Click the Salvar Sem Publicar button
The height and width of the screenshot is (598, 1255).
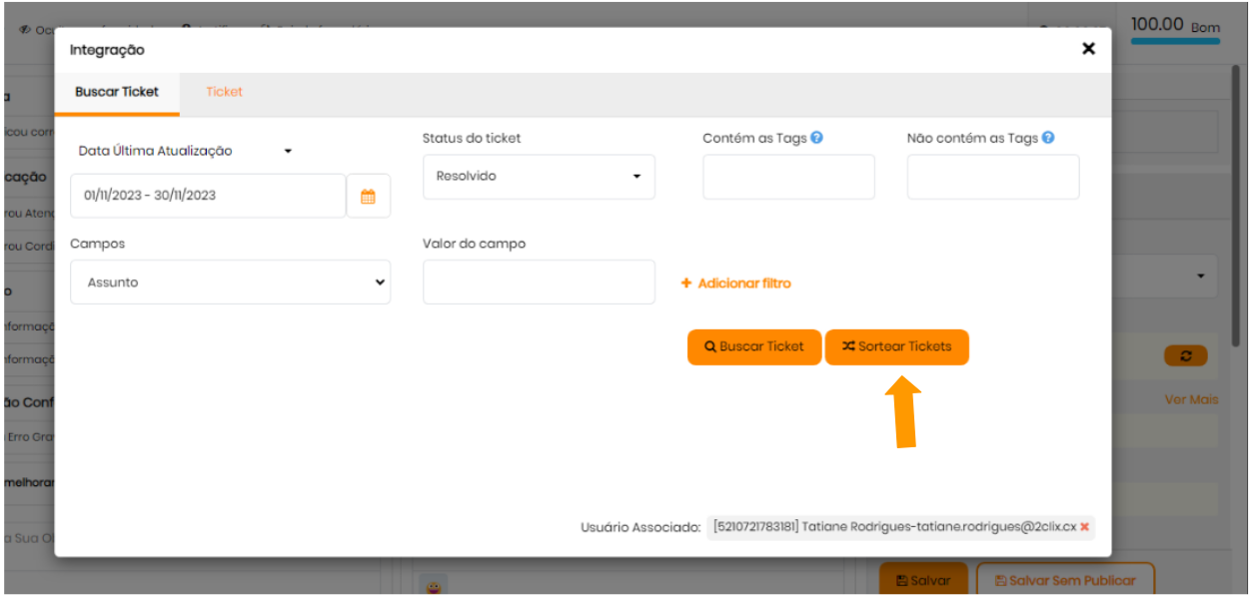click(1063, 580)
